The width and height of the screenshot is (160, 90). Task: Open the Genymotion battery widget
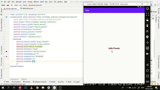tap(147, 25)
